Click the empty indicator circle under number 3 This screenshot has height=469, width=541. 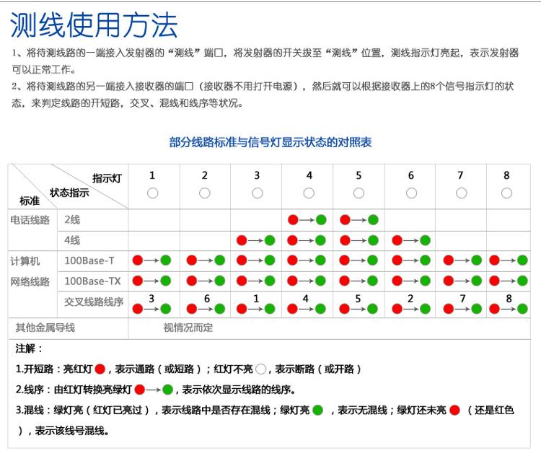click(x=258, y=193)
